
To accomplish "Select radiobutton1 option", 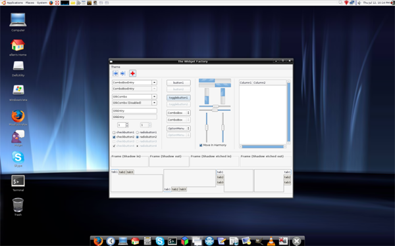I will (138, 133).
